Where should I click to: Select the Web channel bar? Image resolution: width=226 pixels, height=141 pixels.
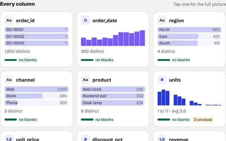(37, 89)
